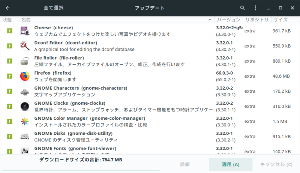Click the File Roller app icon
This screenshot has width=300, height=173.
(x=25, y=61)
